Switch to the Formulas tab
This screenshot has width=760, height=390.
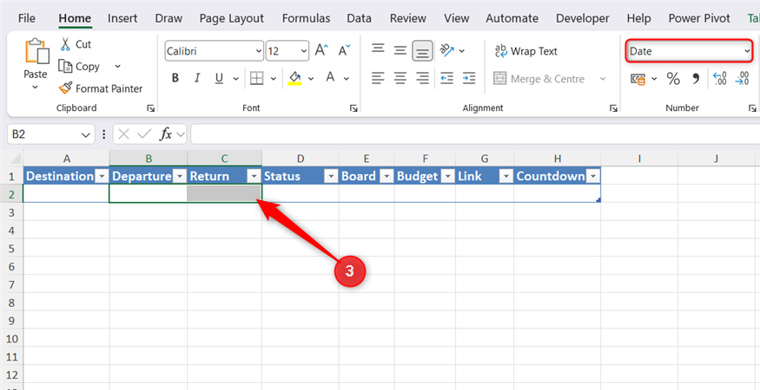[306, 18]
